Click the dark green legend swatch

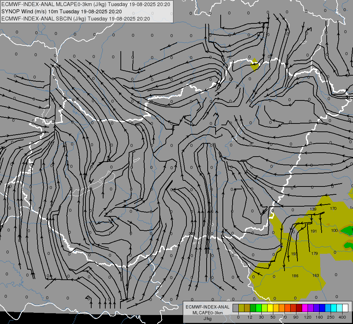point(253,308)
